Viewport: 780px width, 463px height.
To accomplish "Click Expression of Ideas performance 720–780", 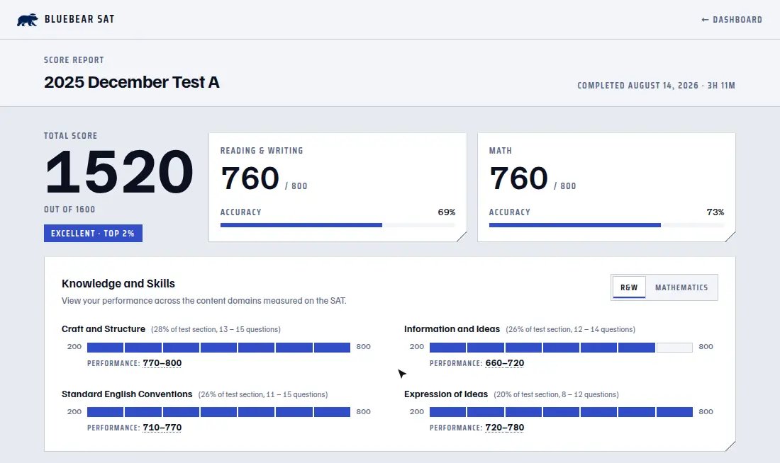I will [x=504, y=427].
